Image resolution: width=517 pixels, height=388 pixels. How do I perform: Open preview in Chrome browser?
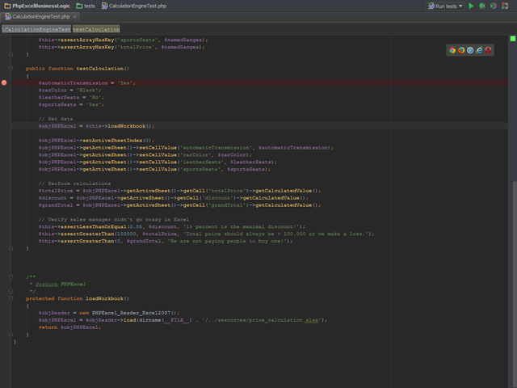coord(452,50)
